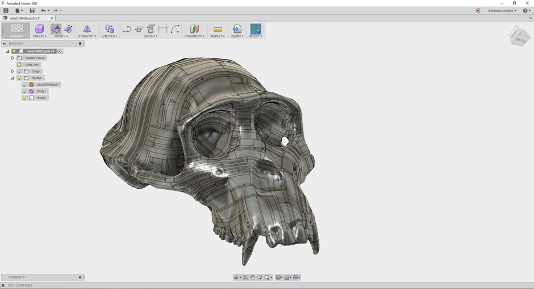Screen dimensions: 534x289
Task: Select the Pan hand tool in navigation bar
Action: (252, 278)
